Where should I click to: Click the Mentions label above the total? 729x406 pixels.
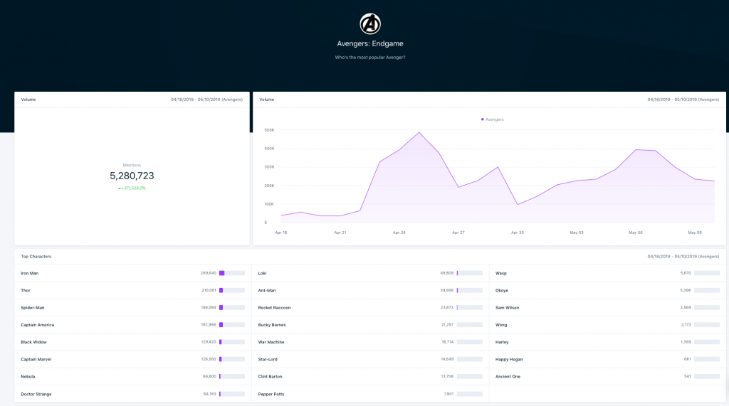[x=132, y=165]
